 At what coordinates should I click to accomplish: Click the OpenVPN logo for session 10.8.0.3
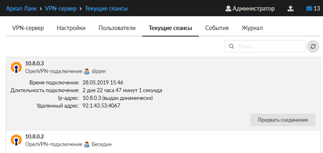(16, 67)
